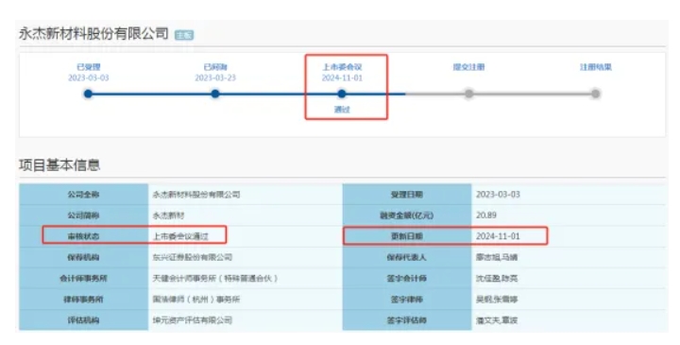Click the 公司简称 label cell
This screenshot has width=680, height=345.
pos(84,216)
